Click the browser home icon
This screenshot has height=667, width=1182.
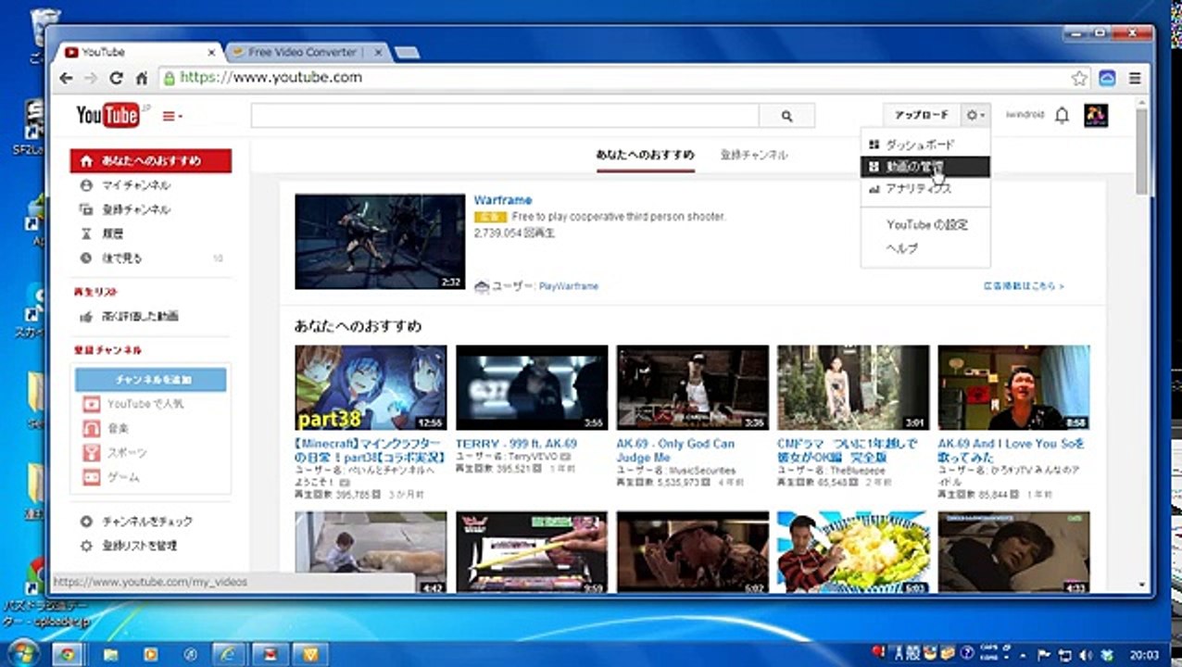coord(141,78)
